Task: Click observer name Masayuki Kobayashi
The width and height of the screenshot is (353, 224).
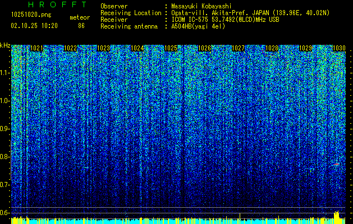Action: click(201, 6)
